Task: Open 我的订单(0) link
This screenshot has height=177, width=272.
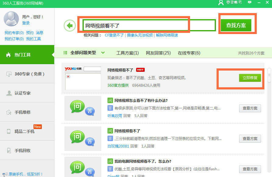Action: [x=14, y=39]
